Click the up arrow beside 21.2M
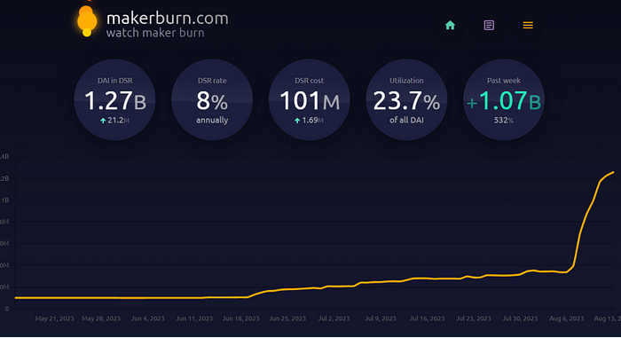This screenshot has height=338, width=621. point(103,121)
